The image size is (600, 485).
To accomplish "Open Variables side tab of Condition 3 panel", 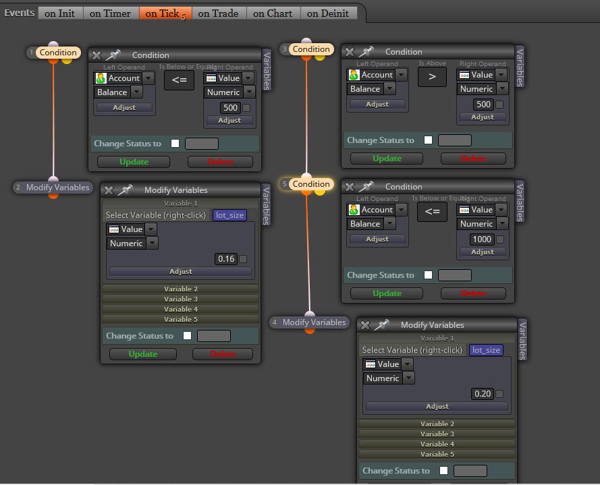I will (520, 67).
